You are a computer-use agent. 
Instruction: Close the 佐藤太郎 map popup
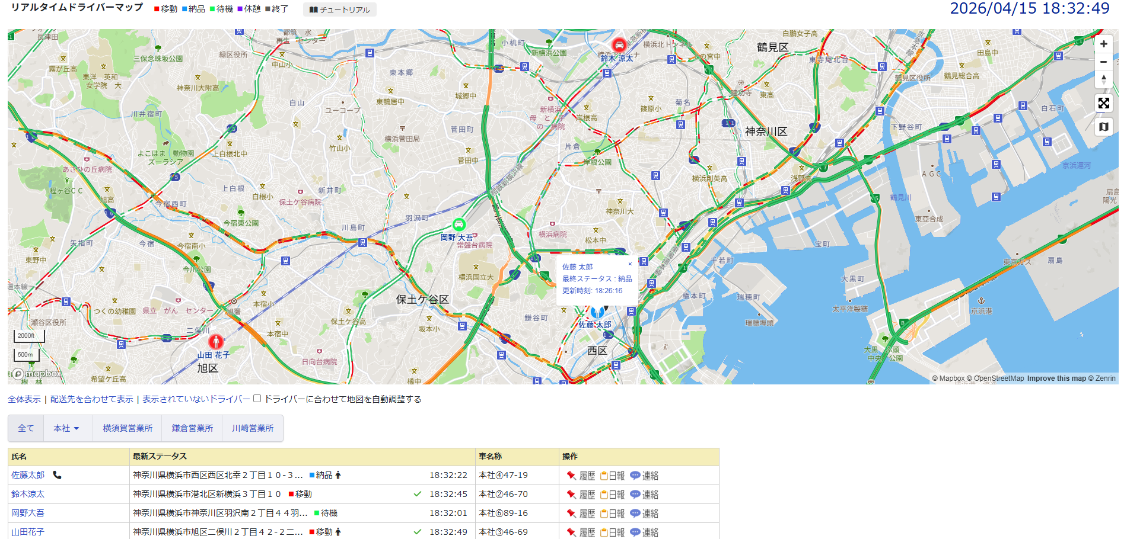[630, 264]
